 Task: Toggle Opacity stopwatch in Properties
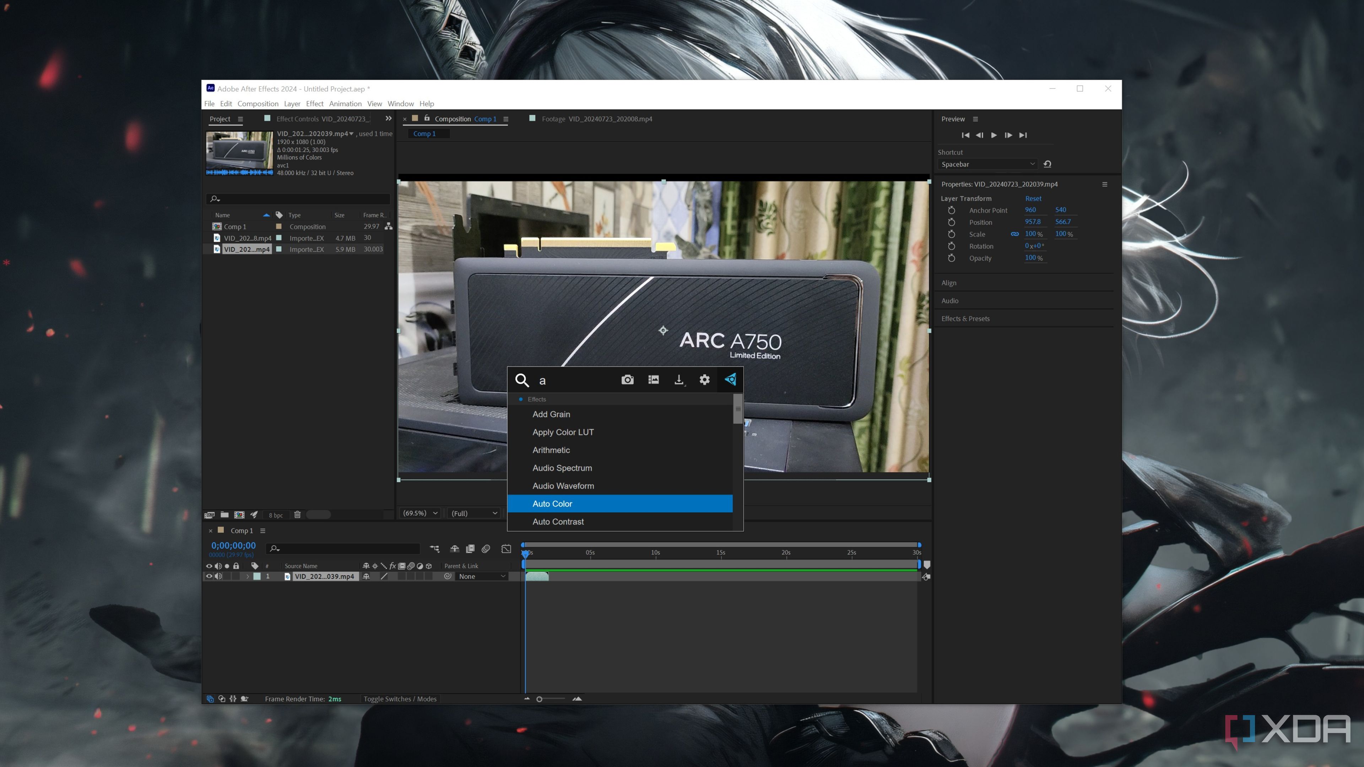(x=952, y=258)
